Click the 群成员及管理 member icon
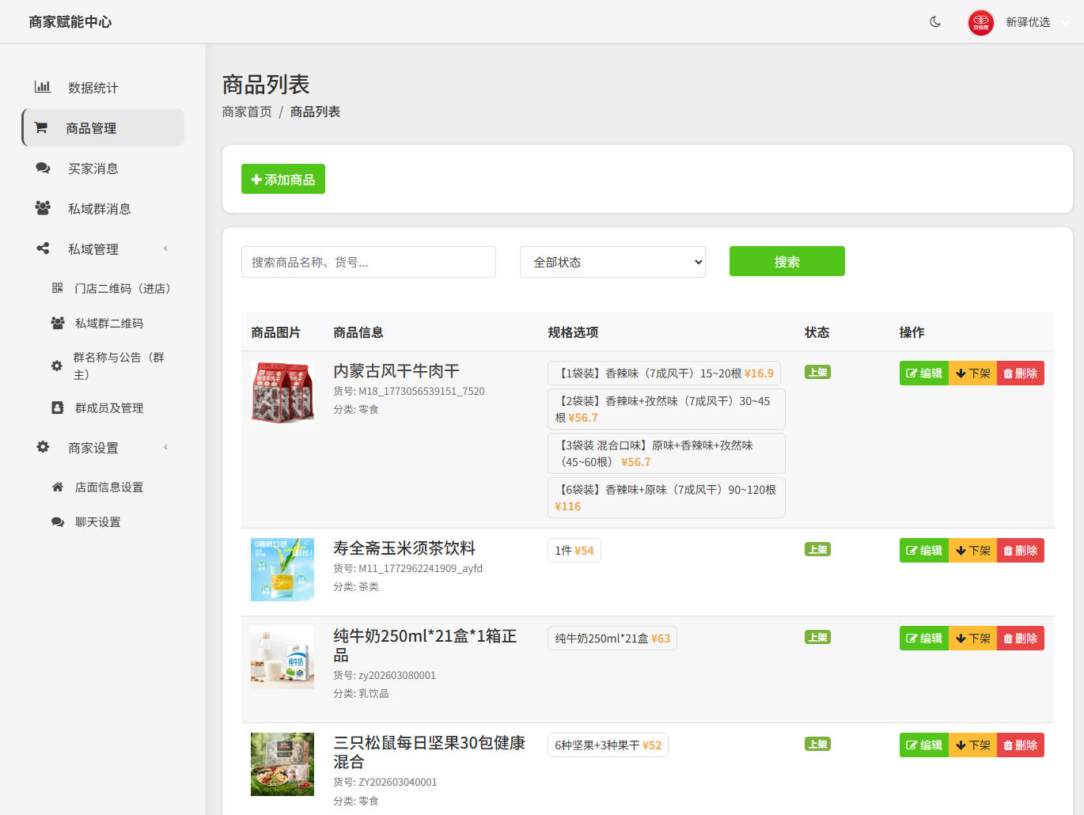The width and height of the screenshot is (1084, 815). (57, 407)
